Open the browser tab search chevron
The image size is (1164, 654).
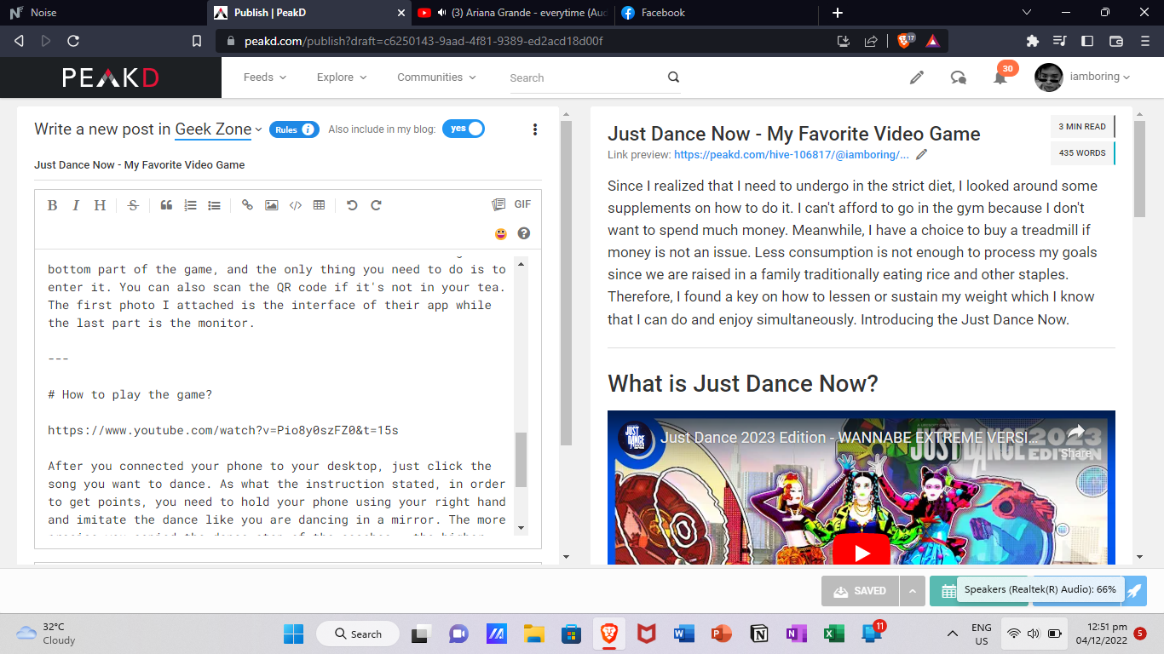click(1026, 12)
